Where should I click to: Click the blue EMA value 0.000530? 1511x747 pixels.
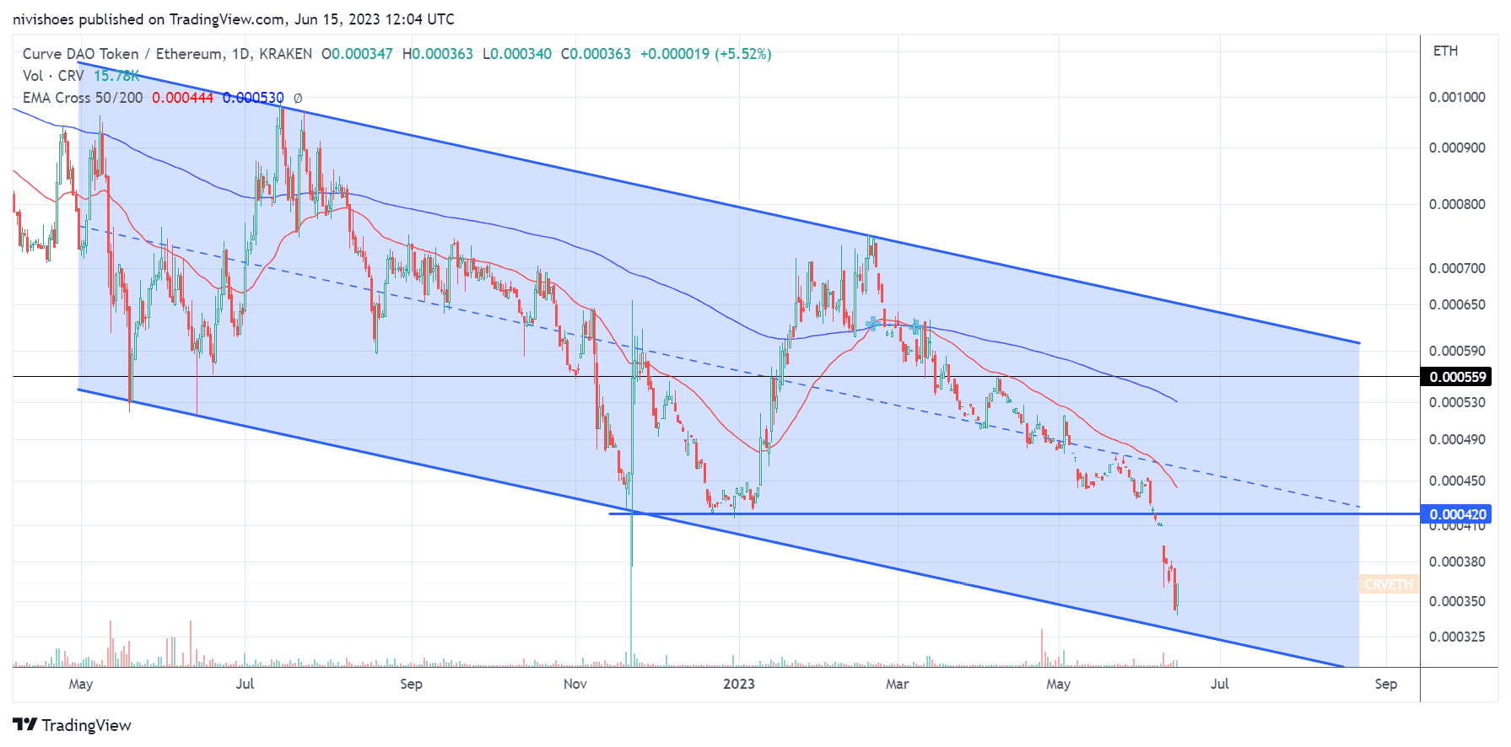coord(253,98)
